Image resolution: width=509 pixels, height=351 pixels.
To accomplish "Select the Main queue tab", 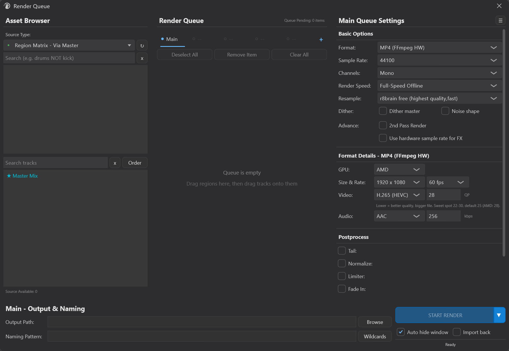I will coord(172,40).
